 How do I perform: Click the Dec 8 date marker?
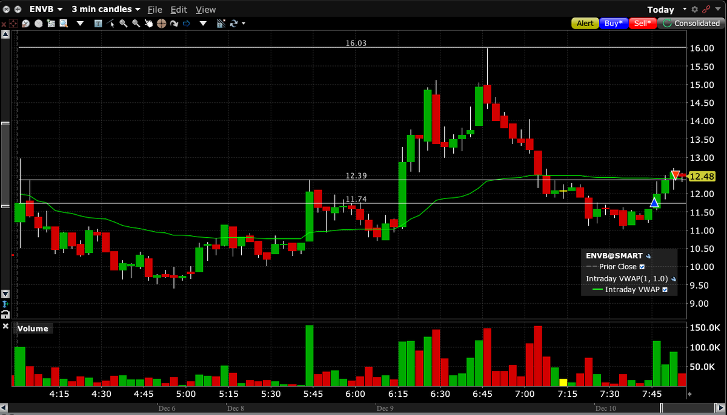tap(235, 408)
